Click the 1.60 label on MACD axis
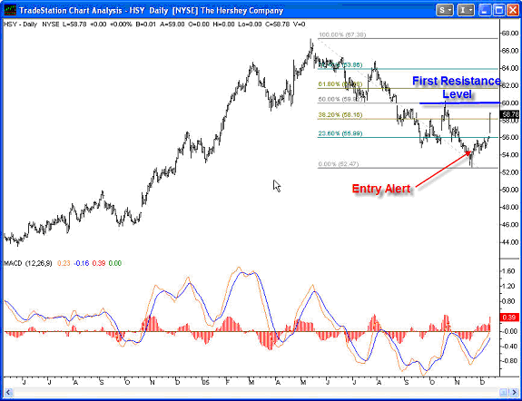This screenshot has width=522, height=401. tap(508, 271)
